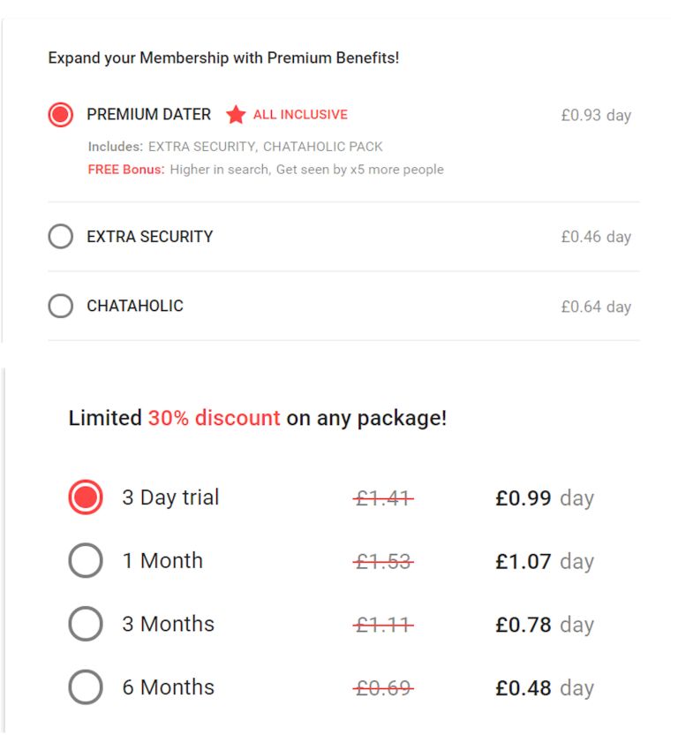Select the Premium Dater radio button

61,115
